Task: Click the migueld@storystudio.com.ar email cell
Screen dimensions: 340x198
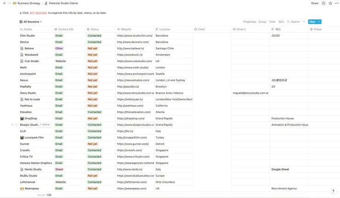Action: pos(251,93)
